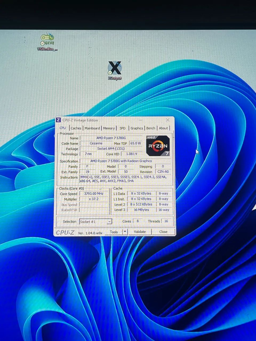Click the Name field AMD Ryzen 7 5700G
This screenshot has width=256, height=341.
(111, 138)
